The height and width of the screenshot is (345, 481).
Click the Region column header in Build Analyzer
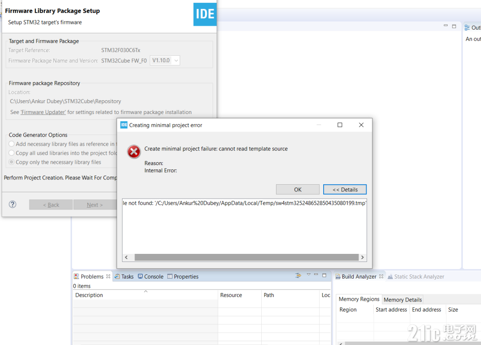click(x=355, y=310)
